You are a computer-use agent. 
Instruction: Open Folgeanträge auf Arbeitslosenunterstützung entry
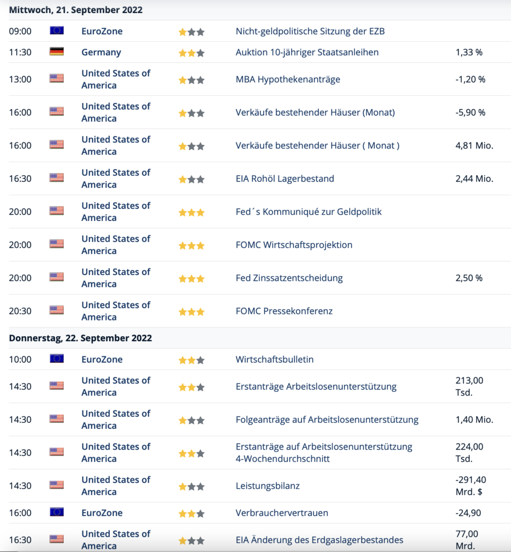click(327, 420)
